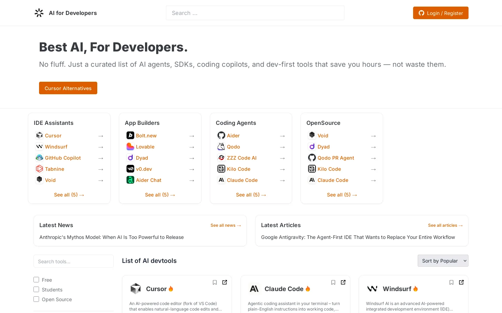Click the Cursor icon under IDE Assistants
Viewport: 502px width, 313px height.
(x=39, y=135)
